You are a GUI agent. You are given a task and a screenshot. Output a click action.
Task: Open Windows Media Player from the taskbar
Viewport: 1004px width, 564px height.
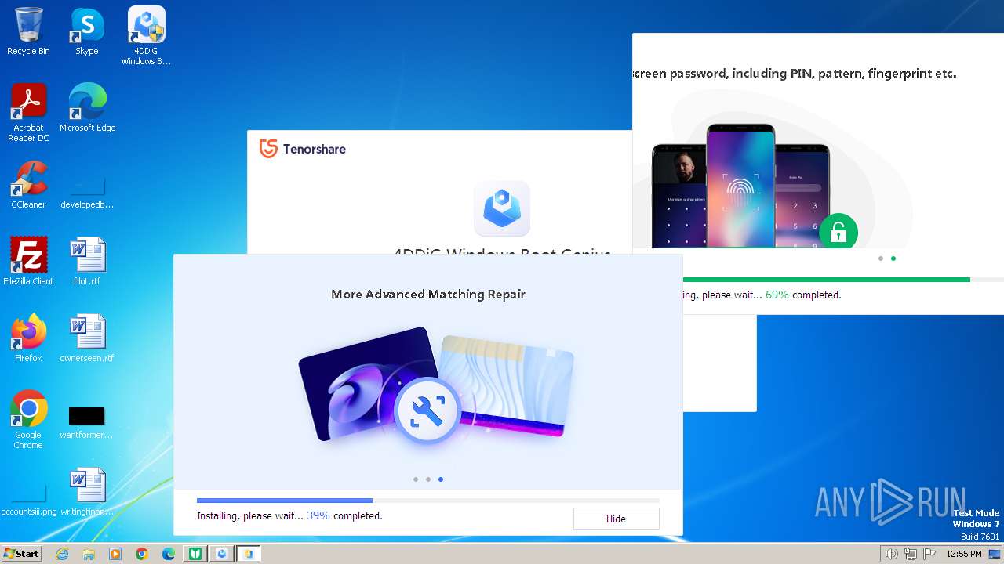115,554
